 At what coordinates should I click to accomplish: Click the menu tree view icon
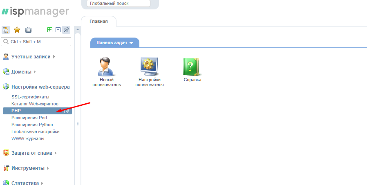point(6,30)
